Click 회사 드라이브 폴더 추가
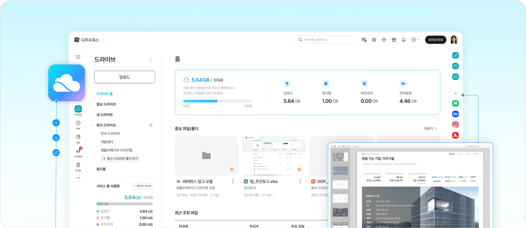 click(121, 158)
